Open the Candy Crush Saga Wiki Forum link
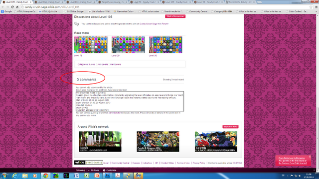This screenshot has height=179, width=319. click(154, 24)
